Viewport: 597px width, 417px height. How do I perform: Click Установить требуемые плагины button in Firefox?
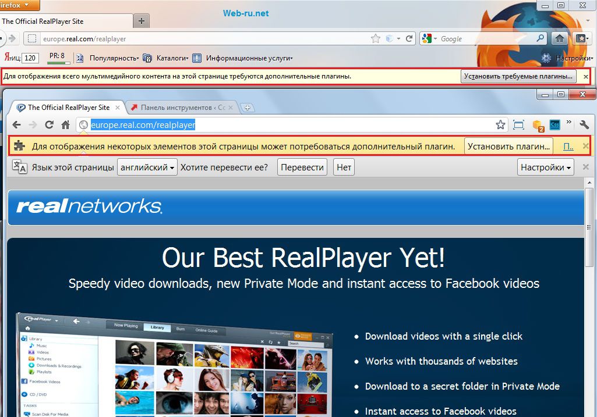click(x=518, y=76)
